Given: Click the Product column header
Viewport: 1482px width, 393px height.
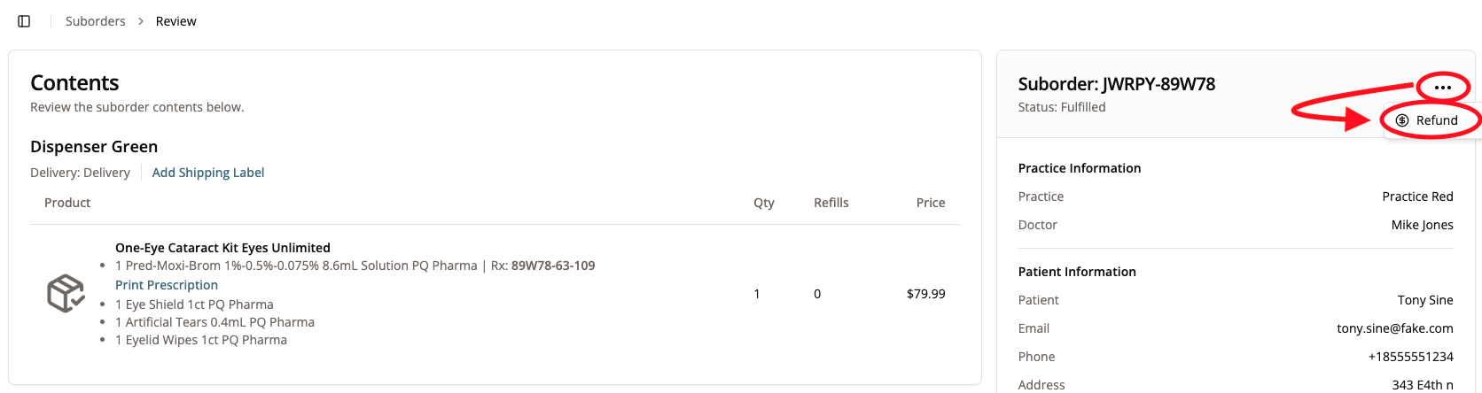Looking at the screenshot, I should (67, 203).
